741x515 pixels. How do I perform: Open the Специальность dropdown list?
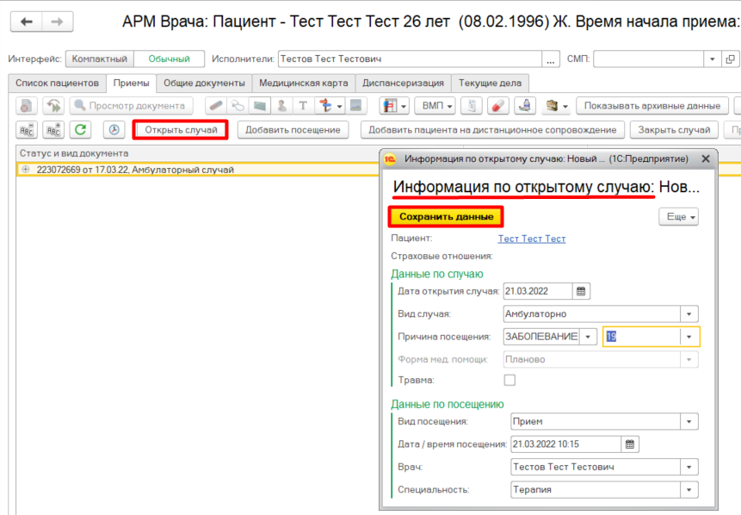(x=689, y=490)
